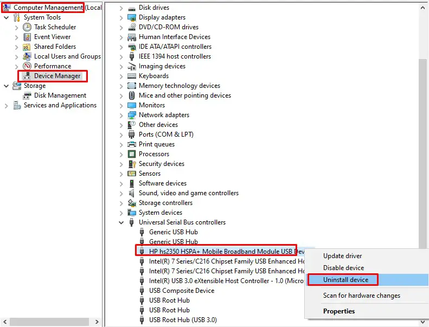This screenshot has height=327, width=429.
Task: Click the left pane scroll right arrow
Action: tap(97, 322)
